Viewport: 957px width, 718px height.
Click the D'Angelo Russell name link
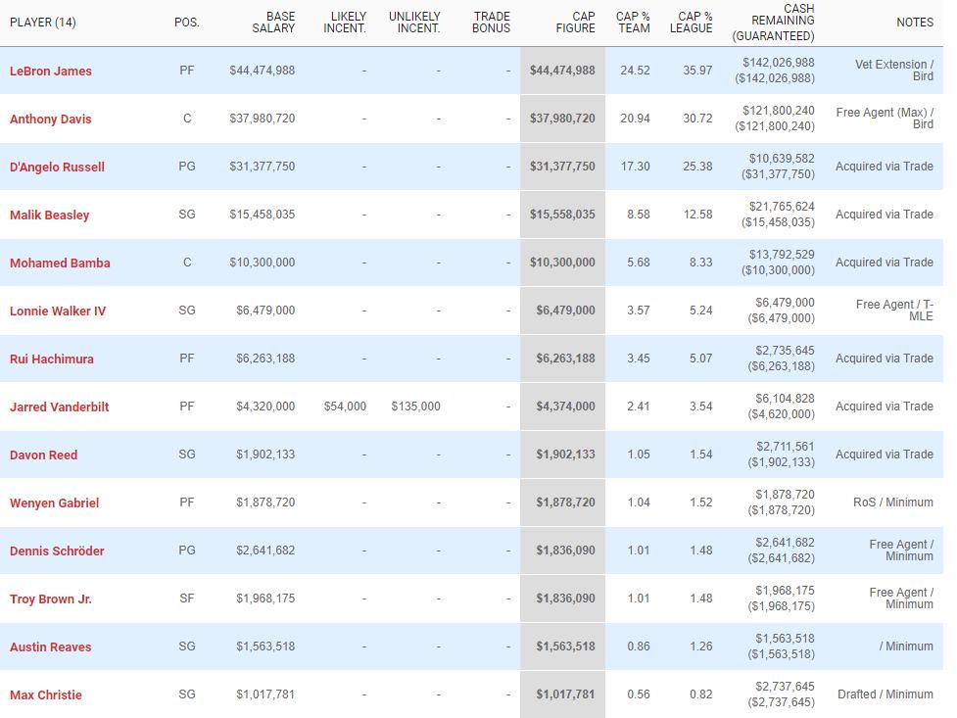[57, 167]
